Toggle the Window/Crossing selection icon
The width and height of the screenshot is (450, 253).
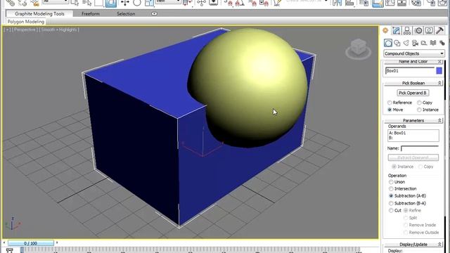[111, 3]
